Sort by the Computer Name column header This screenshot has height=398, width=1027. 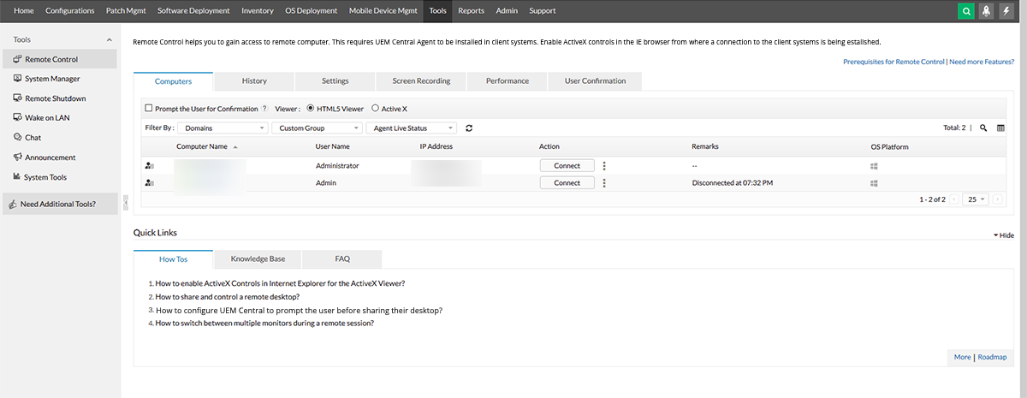(202, 147)
